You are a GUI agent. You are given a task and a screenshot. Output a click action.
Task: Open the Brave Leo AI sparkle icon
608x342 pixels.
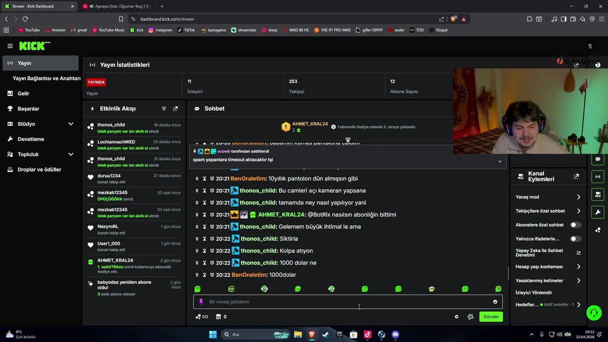pyautogui.click(x=582, y=19)
